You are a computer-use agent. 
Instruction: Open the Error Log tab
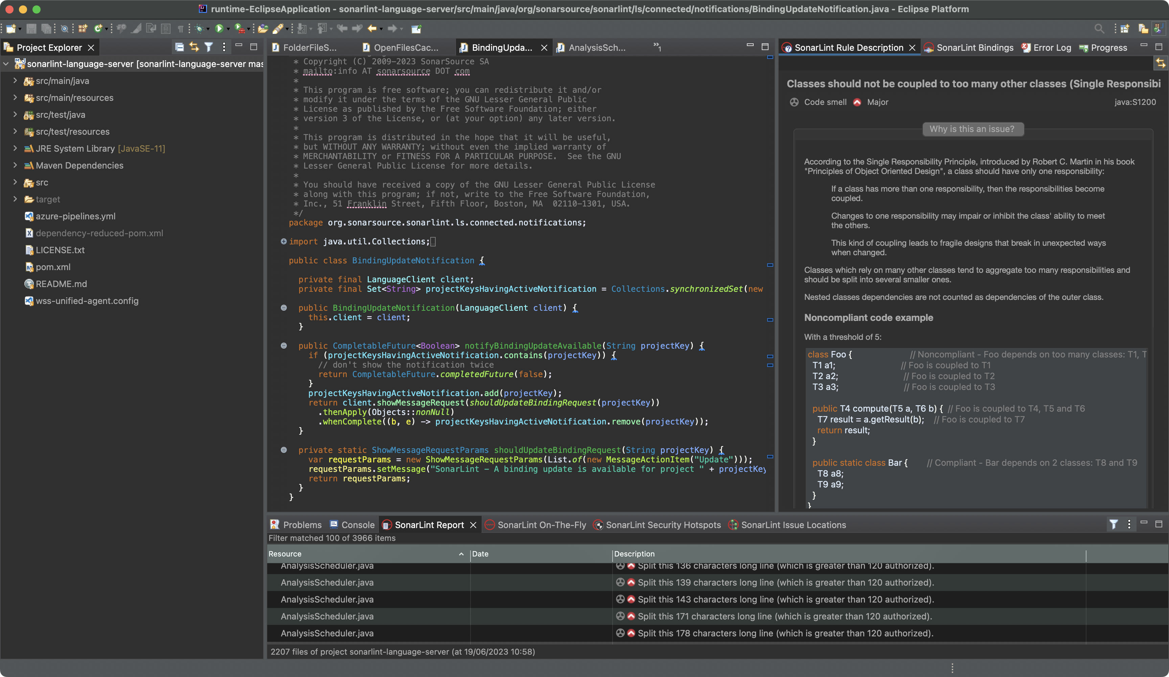(1047, 47)
